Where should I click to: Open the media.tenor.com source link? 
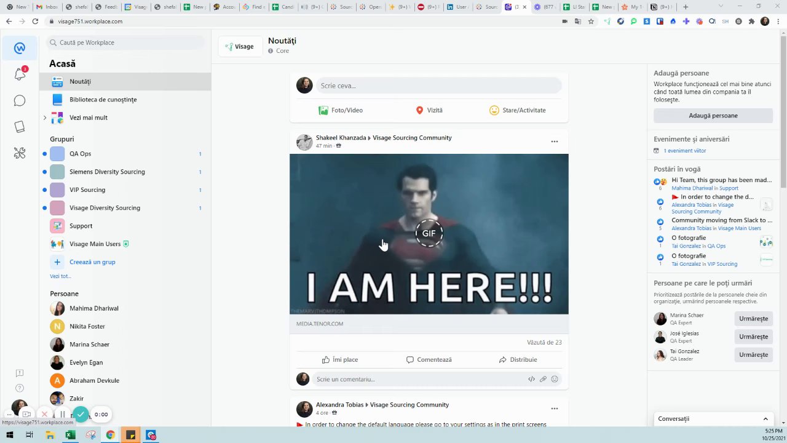pos(320,324)
